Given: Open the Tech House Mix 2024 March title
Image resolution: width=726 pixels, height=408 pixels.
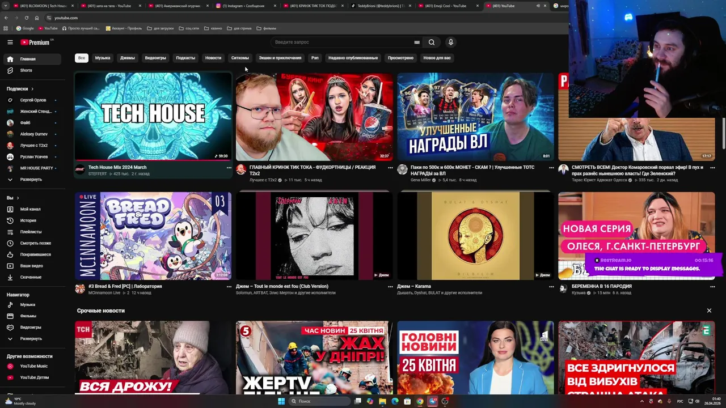Looking at the screenshot, I should pyautogui.click(x=117, y=168).
